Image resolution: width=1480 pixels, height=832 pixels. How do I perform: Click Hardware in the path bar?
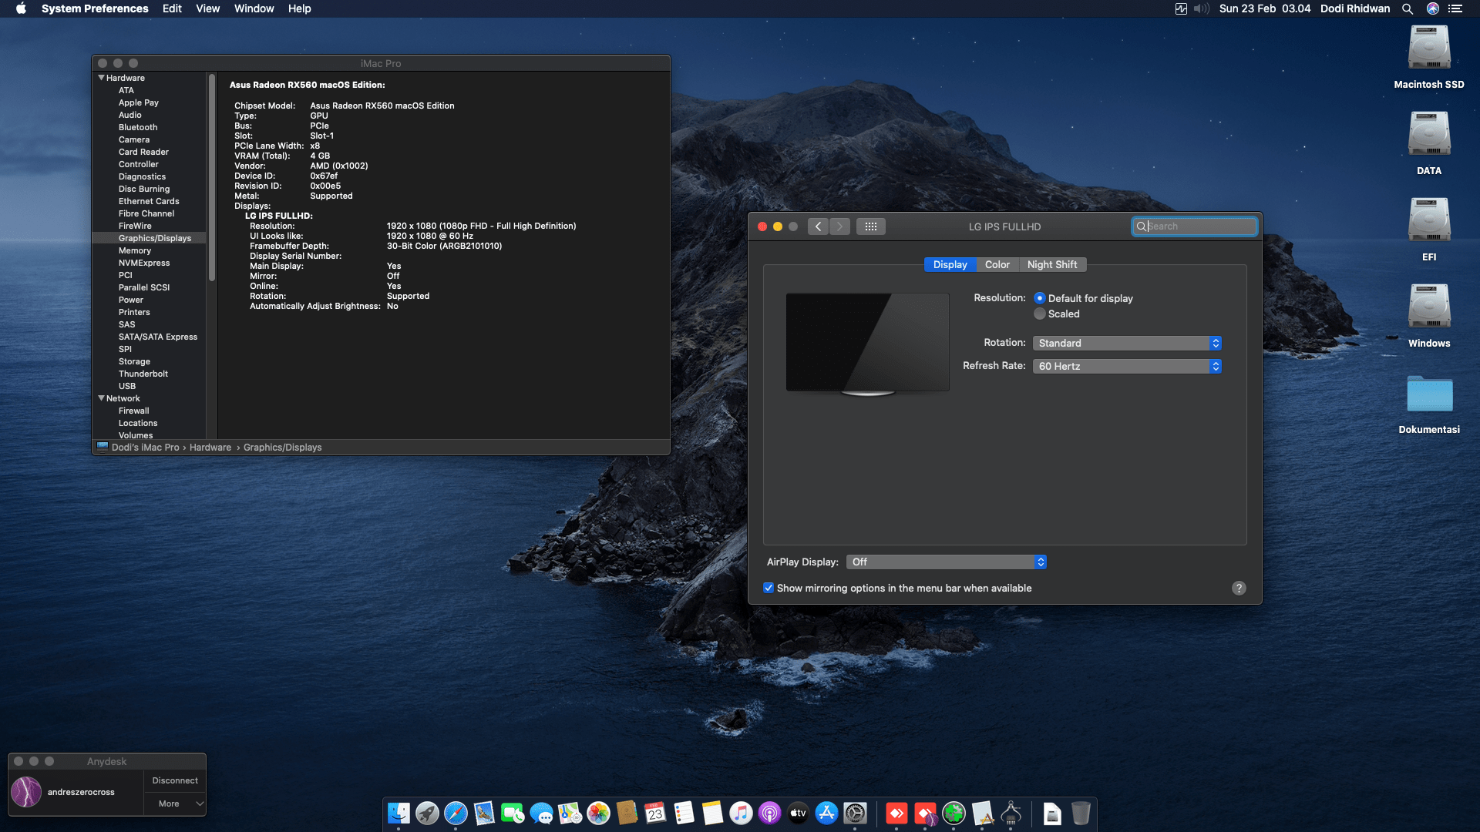[x=210, y=448]
